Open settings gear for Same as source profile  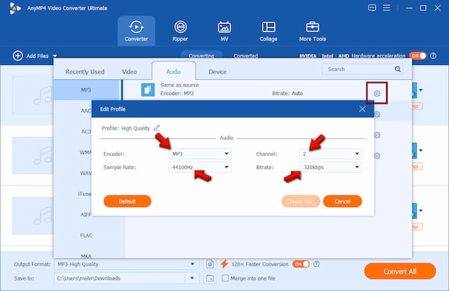tap(377, 94)
